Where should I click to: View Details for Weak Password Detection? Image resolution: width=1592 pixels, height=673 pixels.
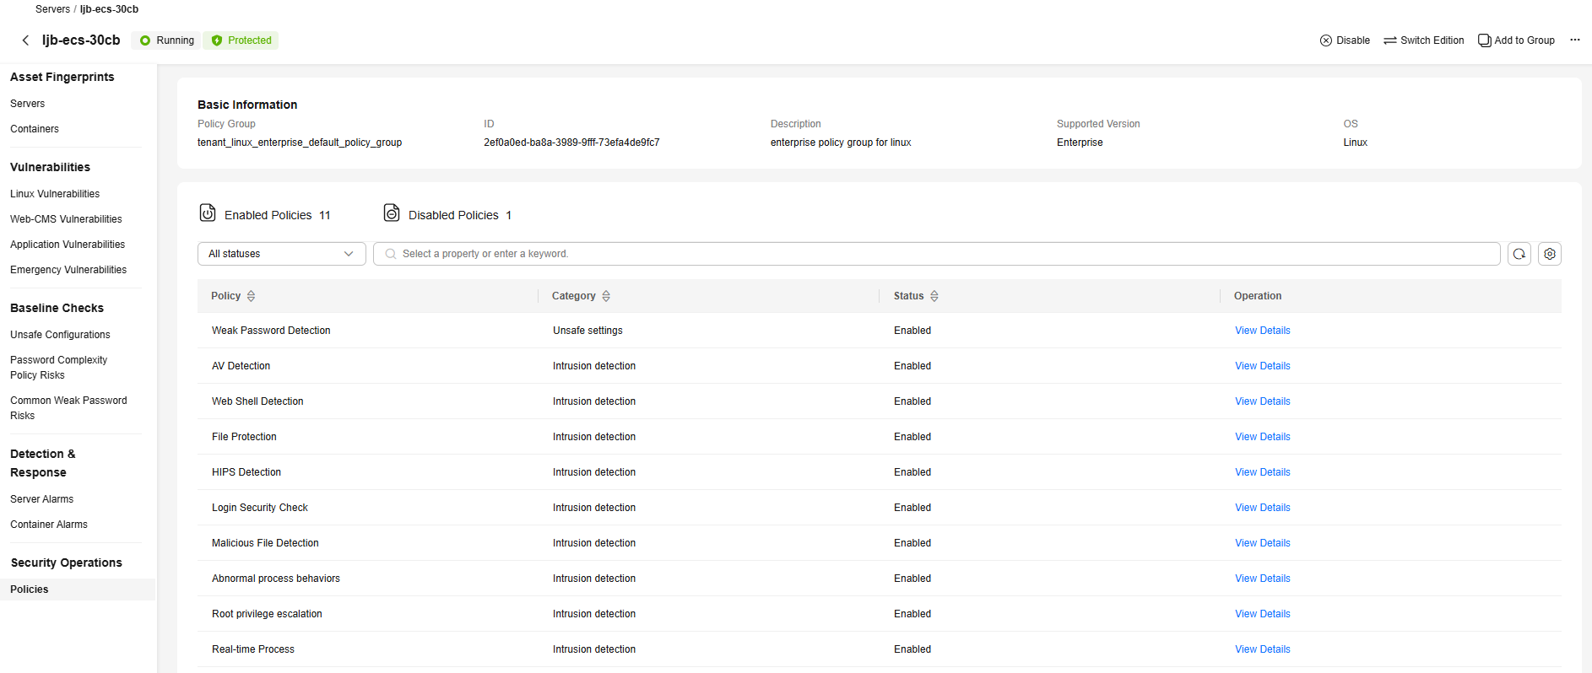point(1262,331)
